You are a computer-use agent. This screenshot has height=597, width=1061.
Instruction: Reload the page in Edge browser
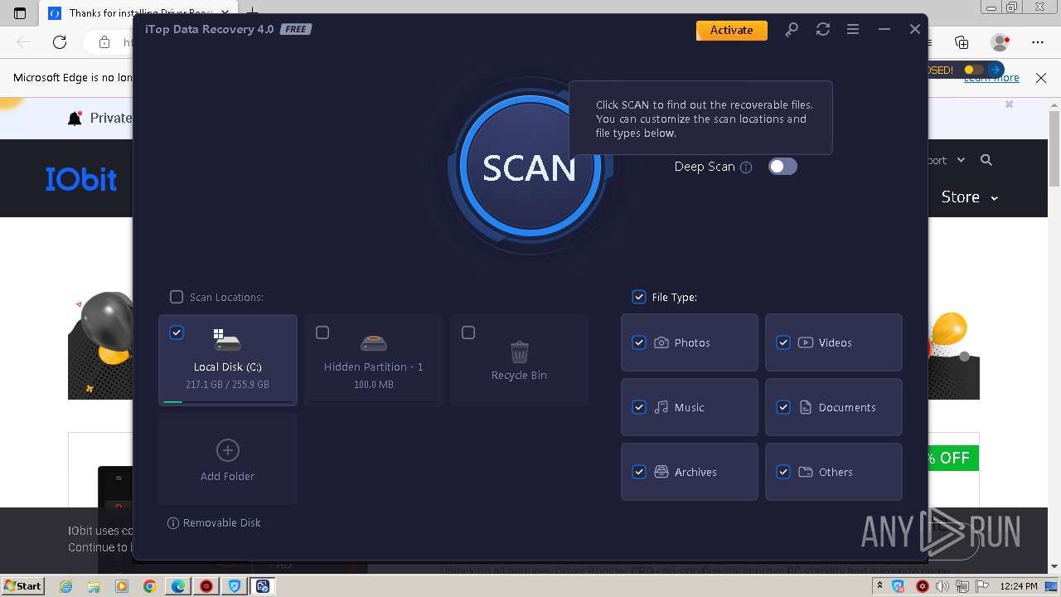pos(60,42)
